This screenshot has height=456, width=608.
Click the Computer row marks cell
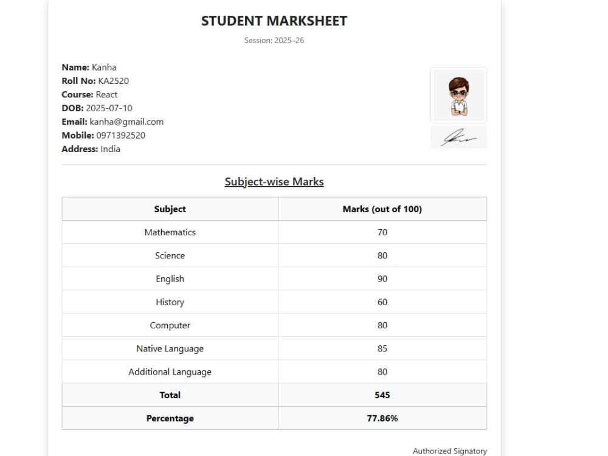coord(382,325)
